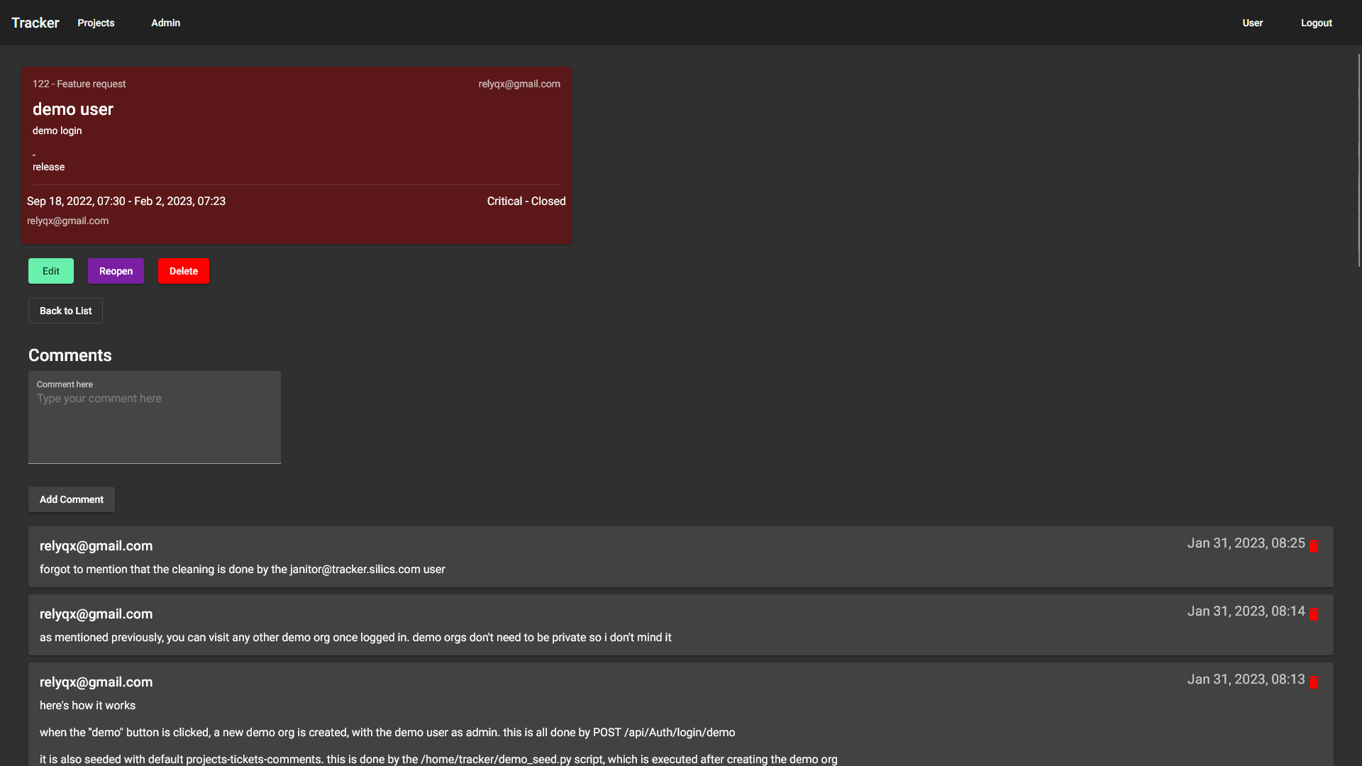The image size is (1362, 766).
Task: Open the Projects menu item
Action: coord(96,23)
